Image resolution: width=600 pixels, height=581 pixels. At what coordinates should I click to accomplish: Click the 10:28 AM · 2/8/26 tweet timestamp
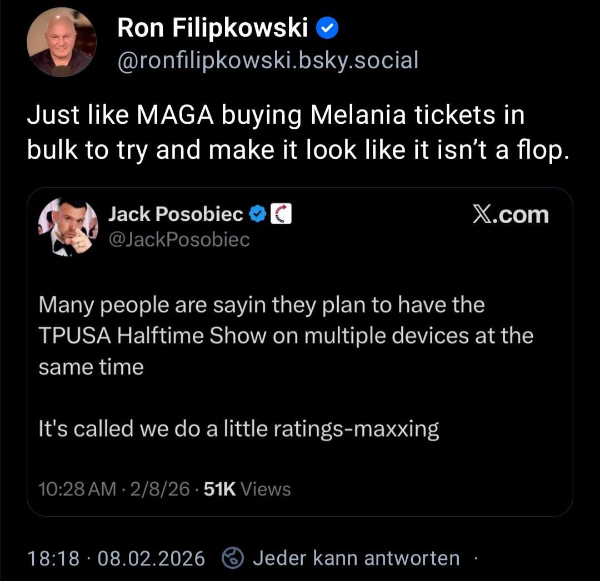click(114, 489)
